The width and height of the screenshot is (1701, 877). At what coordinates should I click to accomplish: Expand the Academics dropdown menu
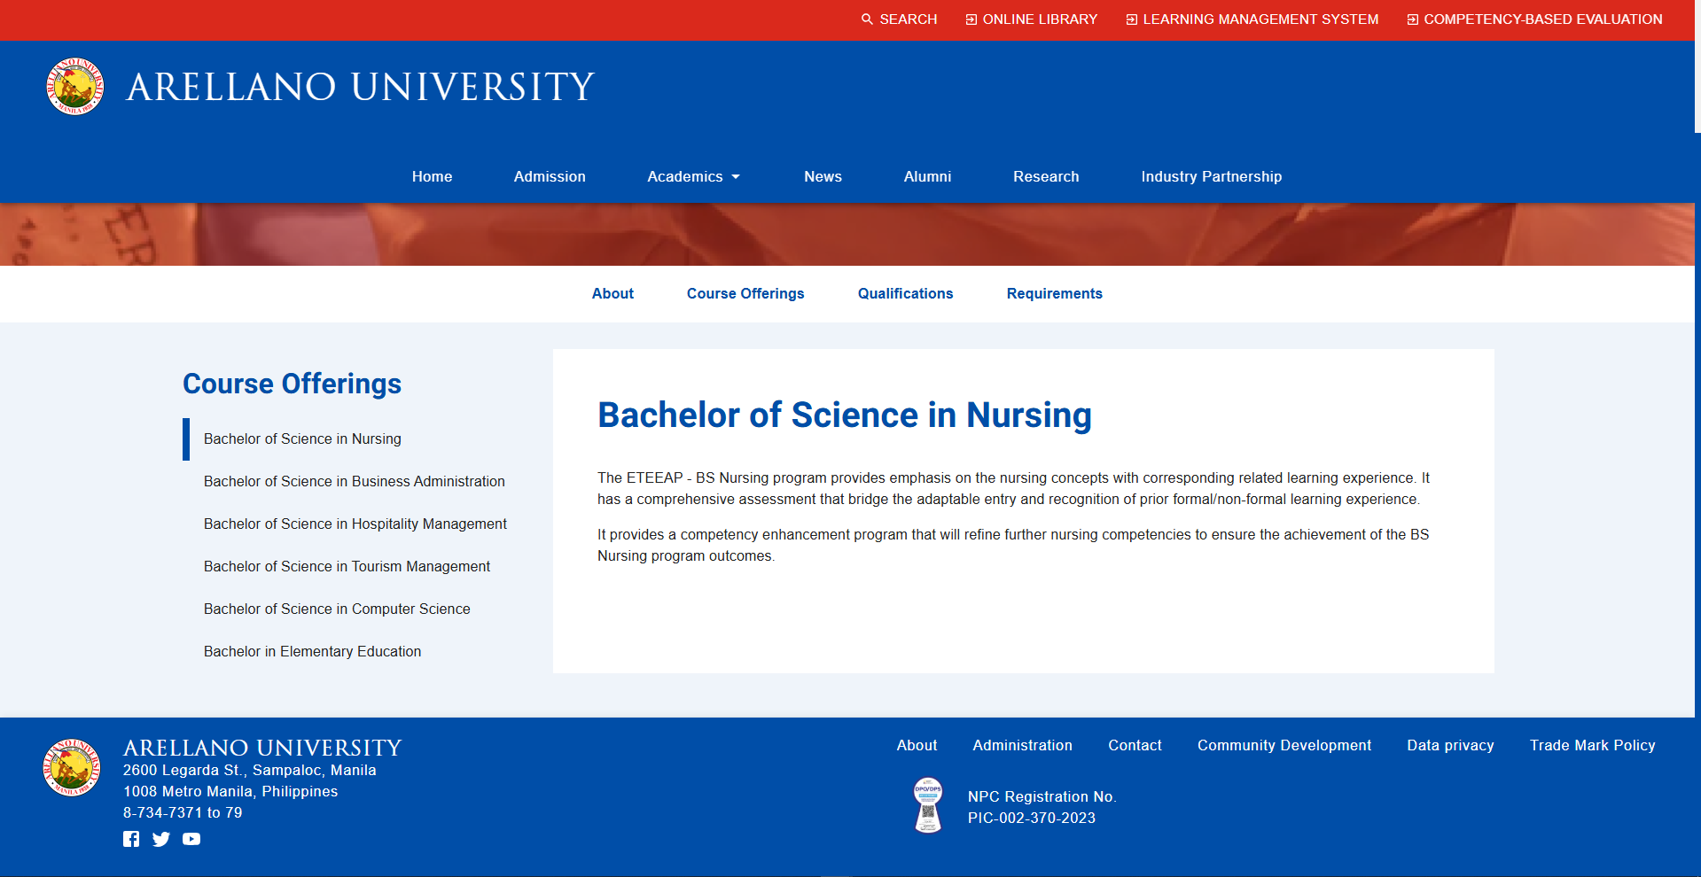click(693, 176)
